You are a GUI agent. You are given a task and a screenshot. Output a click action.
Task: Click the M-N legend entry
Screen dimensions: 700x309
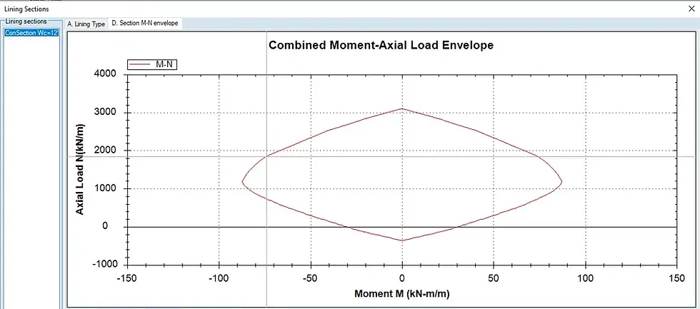154,65
